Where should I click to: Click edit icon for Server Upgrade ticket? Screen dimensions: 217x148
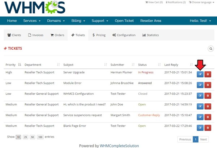click(x=200, y=74)
